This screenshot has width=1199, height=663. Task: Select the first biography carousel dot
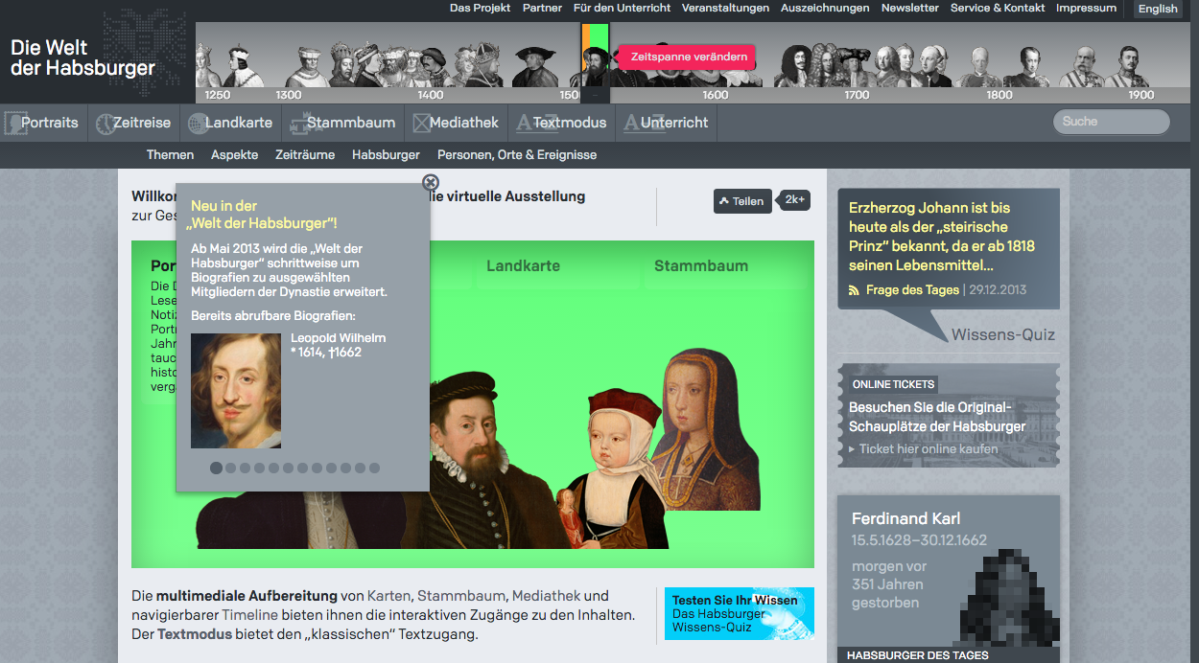(216, 469)
